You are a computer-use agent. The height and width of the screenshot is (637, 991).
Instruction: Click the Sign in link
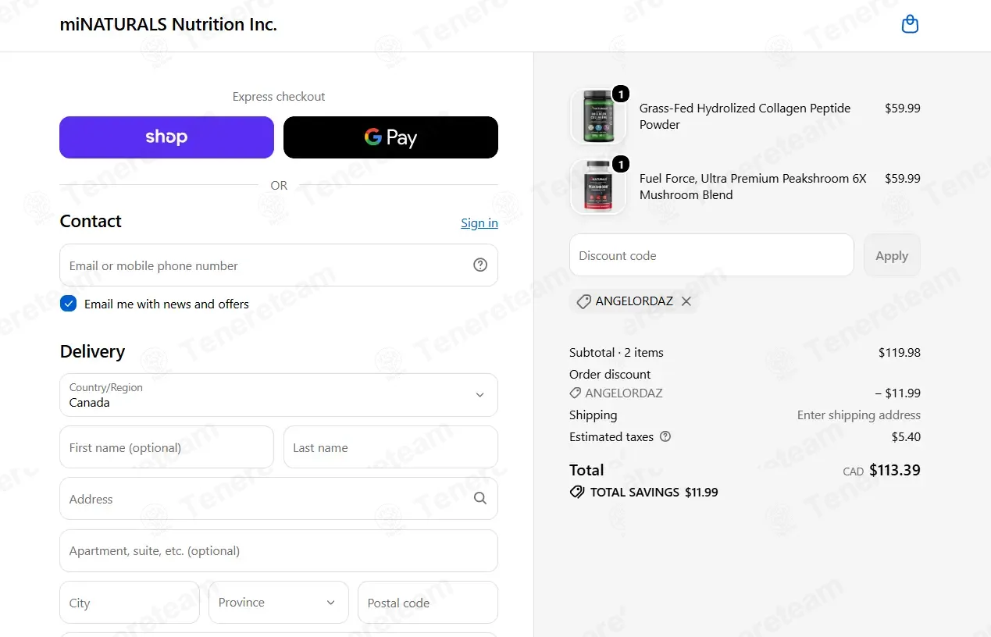[479, 223]
